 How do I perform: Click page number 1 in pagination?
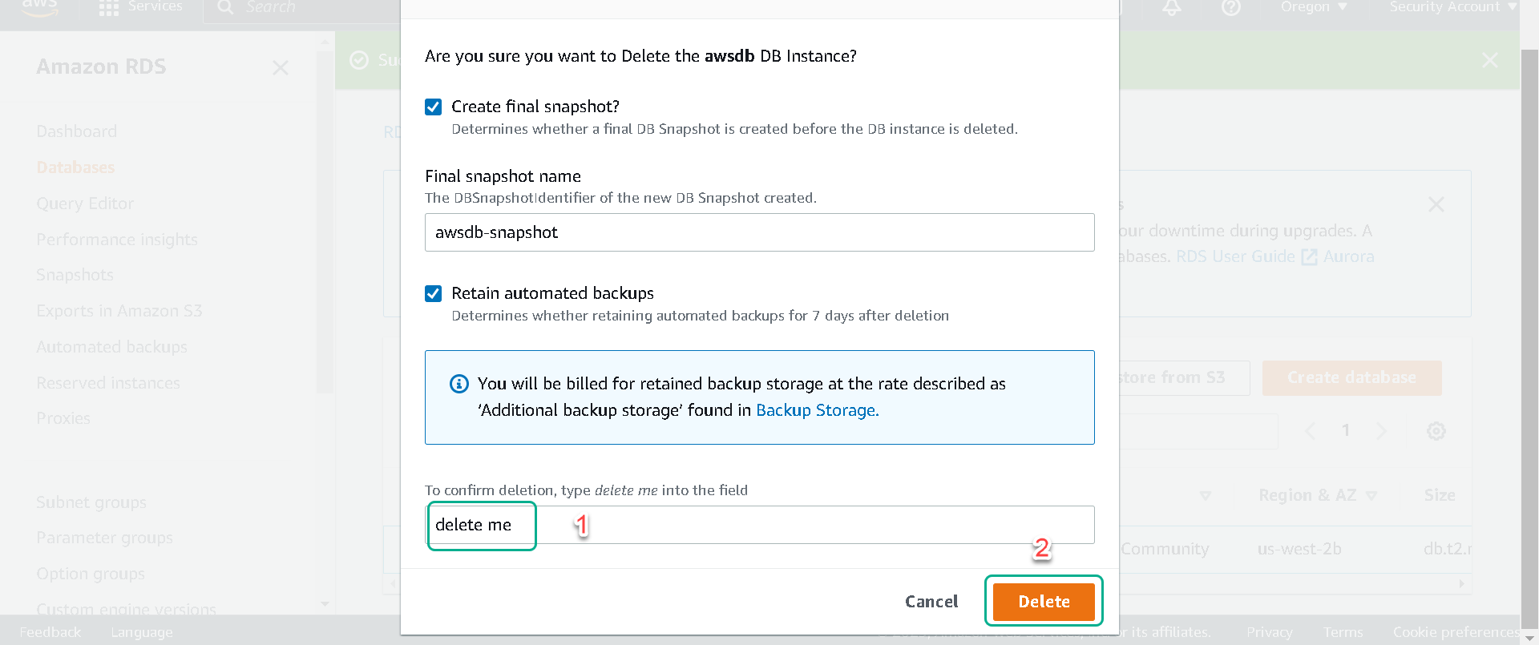(x=1346, y=430)
